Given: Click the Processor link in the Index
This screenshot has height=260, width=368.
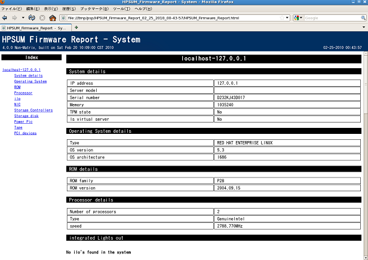Looking at the screenshot, I should pyautogui.click(x=23, y=93).
